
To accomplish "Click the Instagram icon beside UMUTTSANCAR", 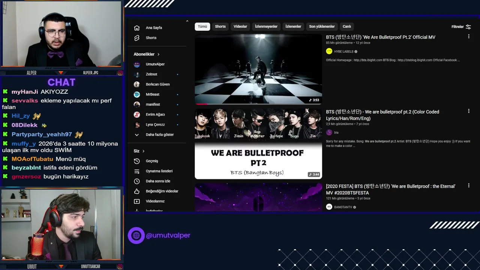I will point(120,267).
